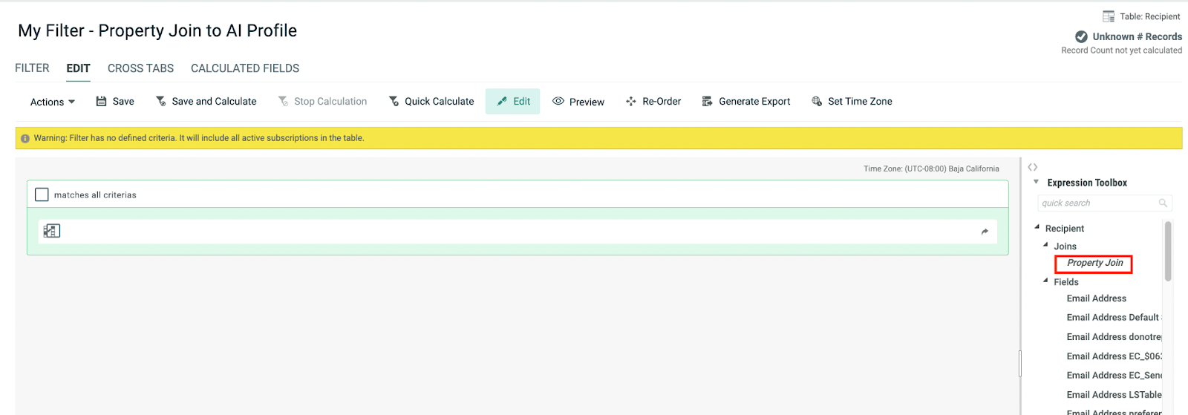This screenshot has height=415, width=1188.
Task: Collapse the Joins tree node
Action: click(1045, 245)
